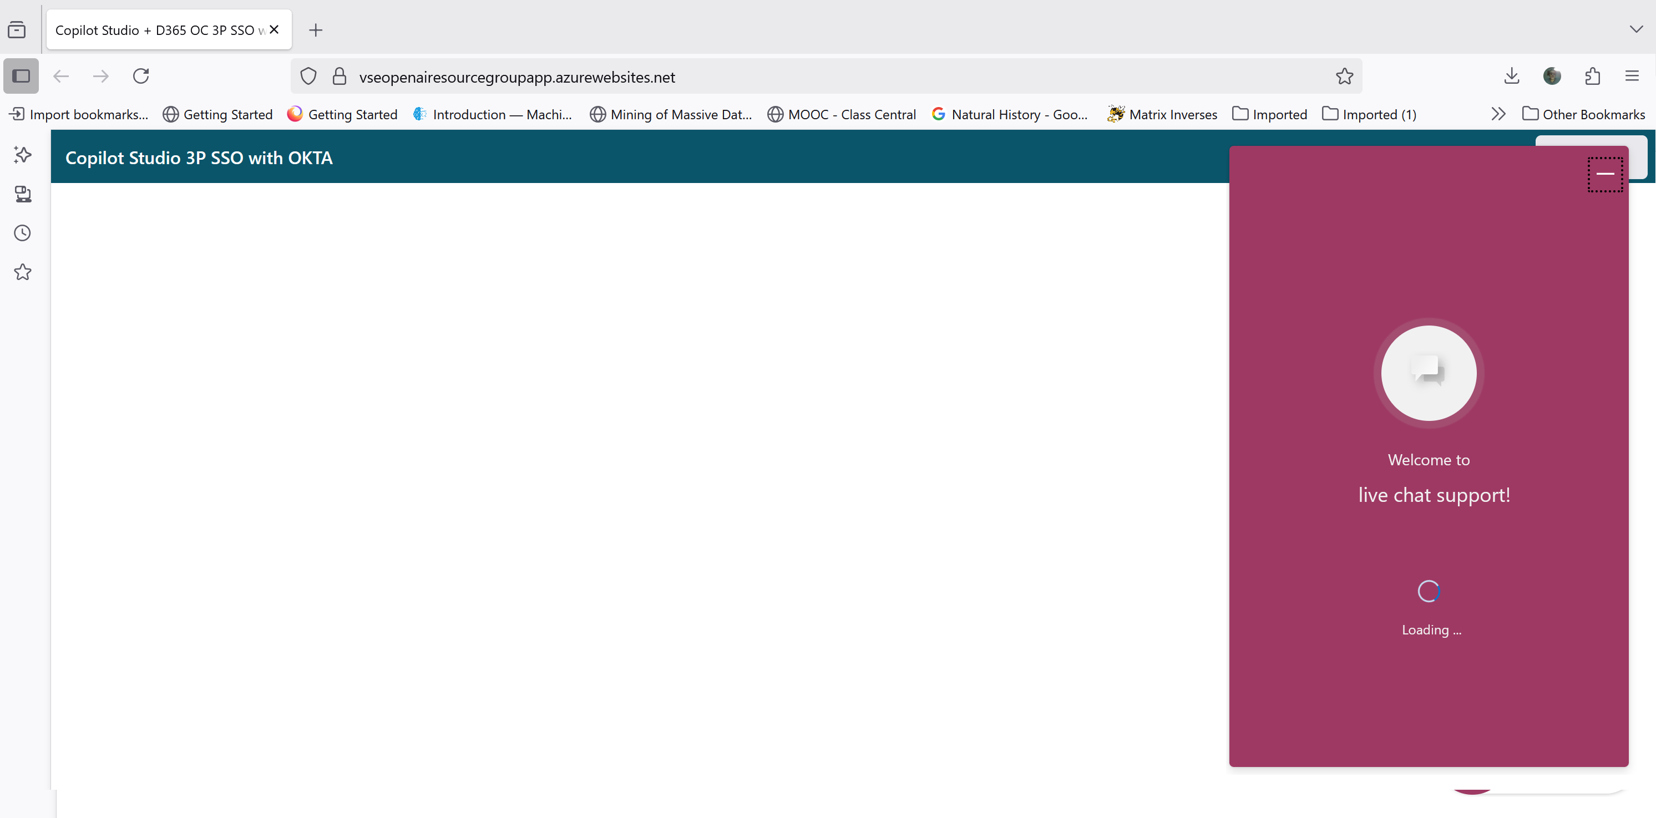Click the AI chatbot sparkle sidebar icon

23,155
